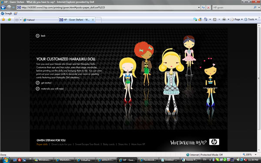Viewport: 261px width, 163px height.
Task: Click the HP logo at bottom right
Action: coord(214,142)
